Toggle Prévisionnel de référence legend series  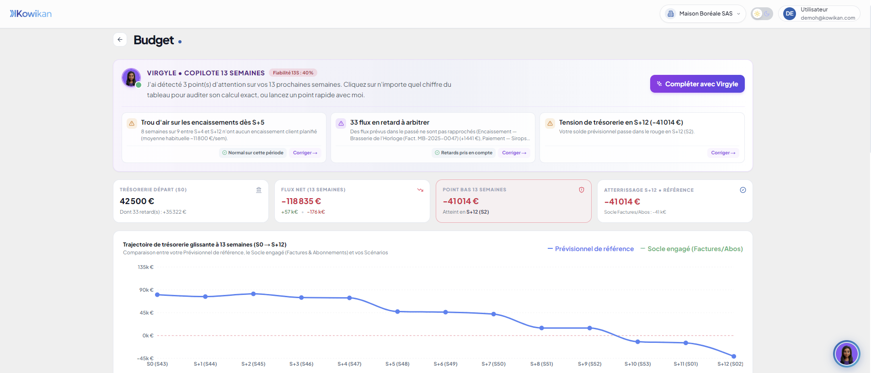click(x=591, y=249)
